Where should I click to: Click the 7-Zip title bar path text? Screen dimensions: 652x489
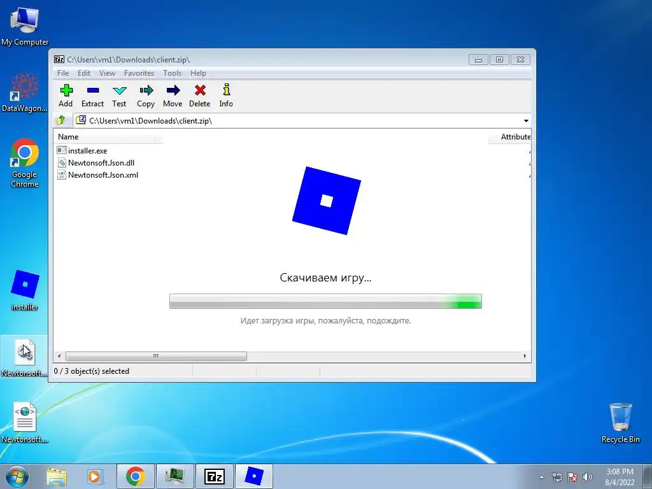[129, 59]
